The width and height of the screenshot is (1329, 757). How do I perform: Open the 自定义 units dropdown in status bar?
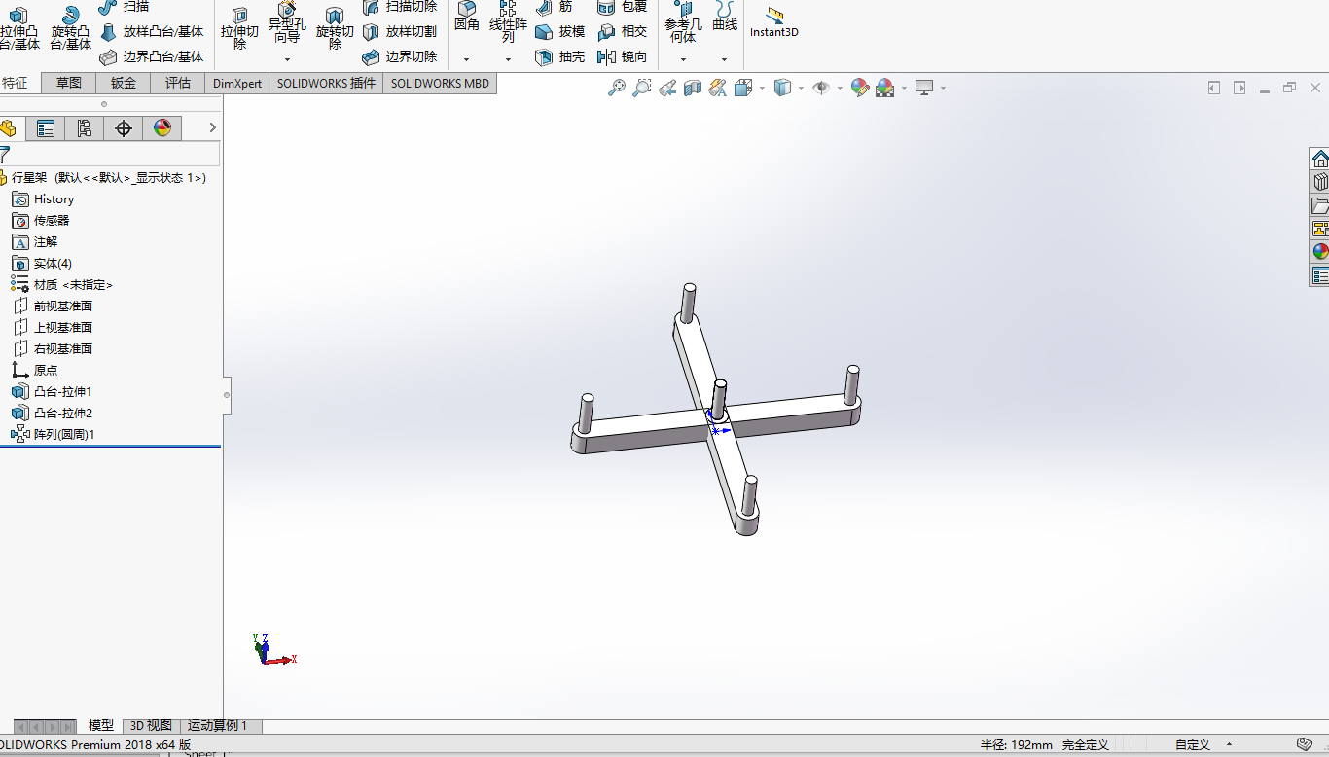click(1228, 745)
